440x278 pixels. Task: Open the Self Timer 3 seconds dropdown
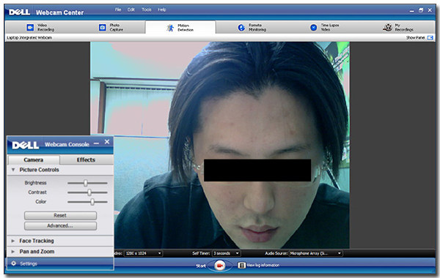[x=226, y=253]
